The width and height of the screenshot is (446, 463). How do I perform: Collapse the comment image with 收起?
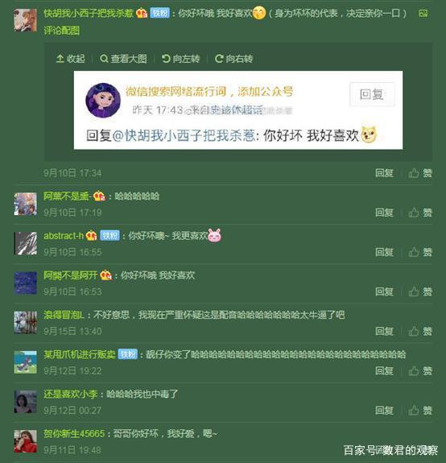[70, 59]
